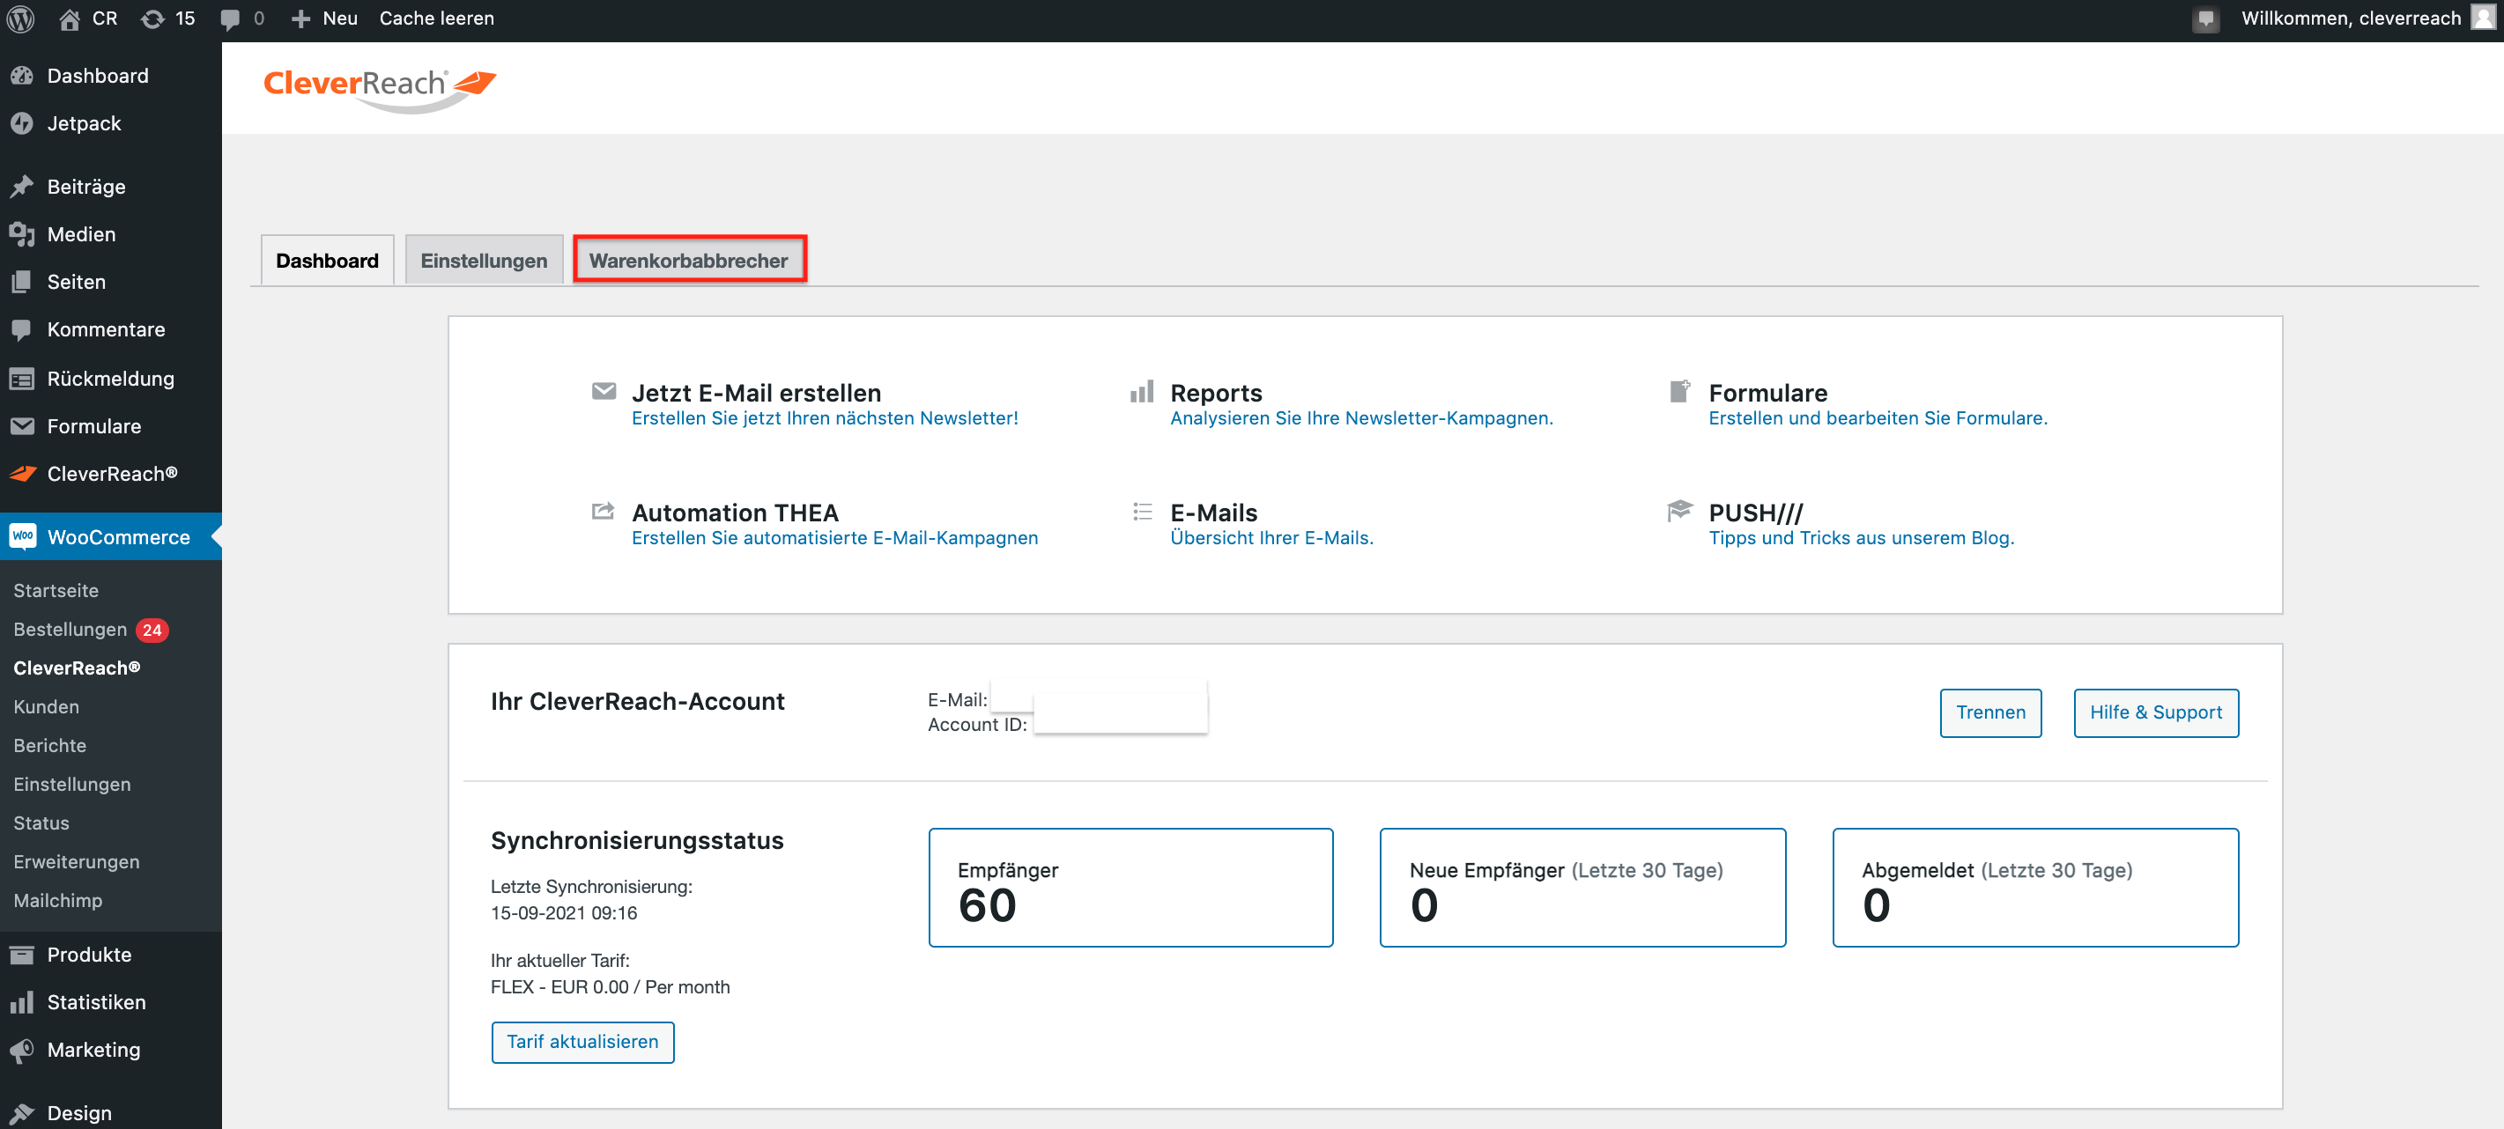This screenshot has width=2504, height=1129.
Task: Click the Trennen button
Action: (1989, 712)
